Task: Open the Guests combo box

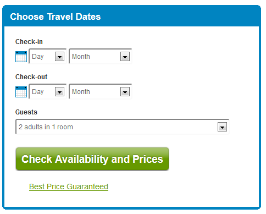Action: (x=122, y=127)
